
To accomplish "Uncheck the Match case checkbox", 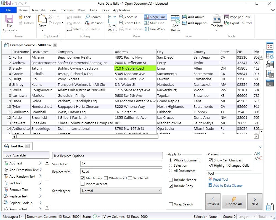I will [x=83, y=178].
